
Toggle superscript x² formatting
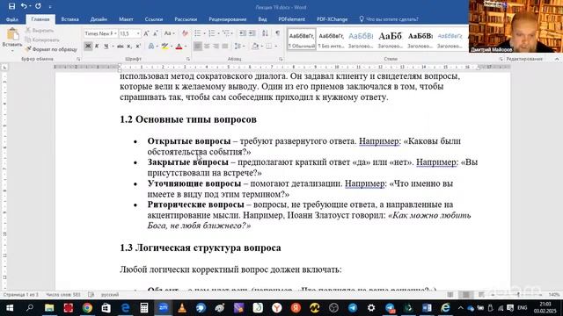[138, 47]
